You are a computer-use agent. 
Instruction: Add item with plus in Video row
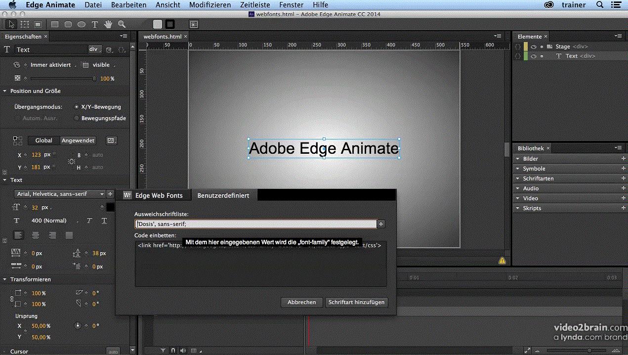(x=624, y=198)
